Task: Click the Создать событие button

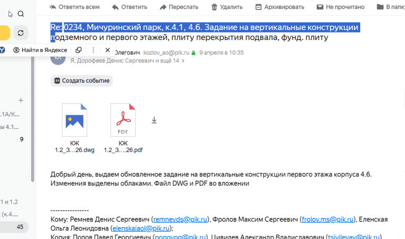Action: [81, 81]
